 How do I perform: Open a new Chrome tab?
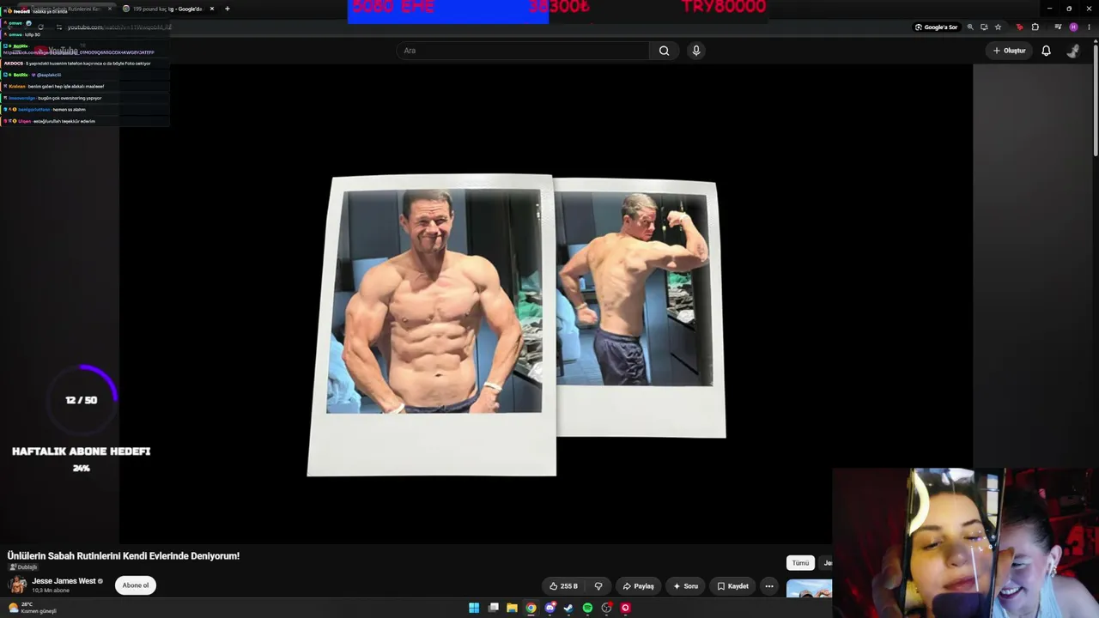coord(228,9)
